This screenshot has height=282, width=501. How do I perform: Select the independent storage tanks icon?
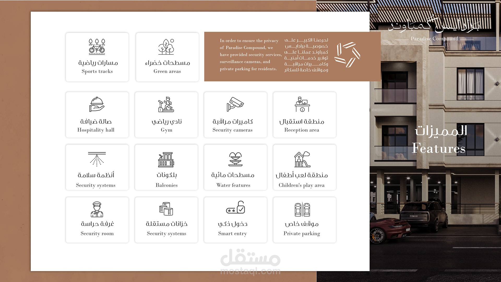pos(166,209)
